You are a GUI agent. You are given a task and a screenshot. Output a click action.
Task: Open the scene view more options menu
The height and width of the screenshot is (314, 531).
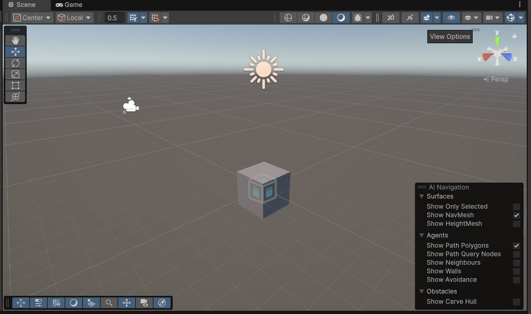click(520, 4)
